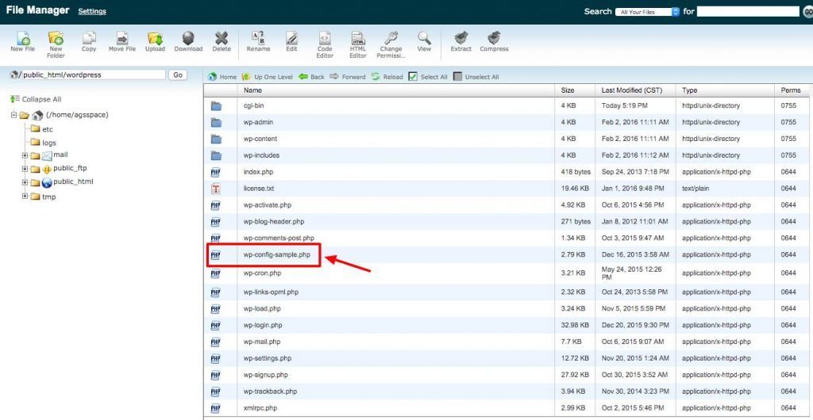Click the Download toolbar icon
The image size is (813, 420).
coord(188,41)
